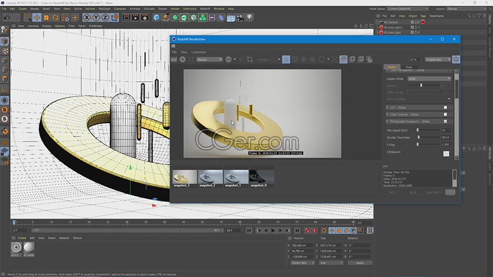The height and width of the screenshot is (277, 493).
Task: Click the Position X value field
Action: pyautogui.click(x=301, y=245)
